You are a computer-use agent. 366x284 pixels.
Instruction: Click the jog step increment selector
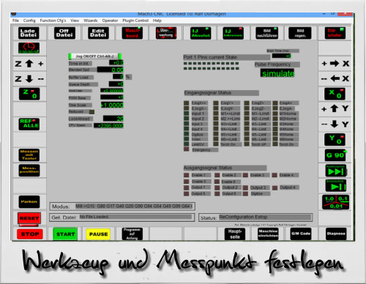click(336, 202)
